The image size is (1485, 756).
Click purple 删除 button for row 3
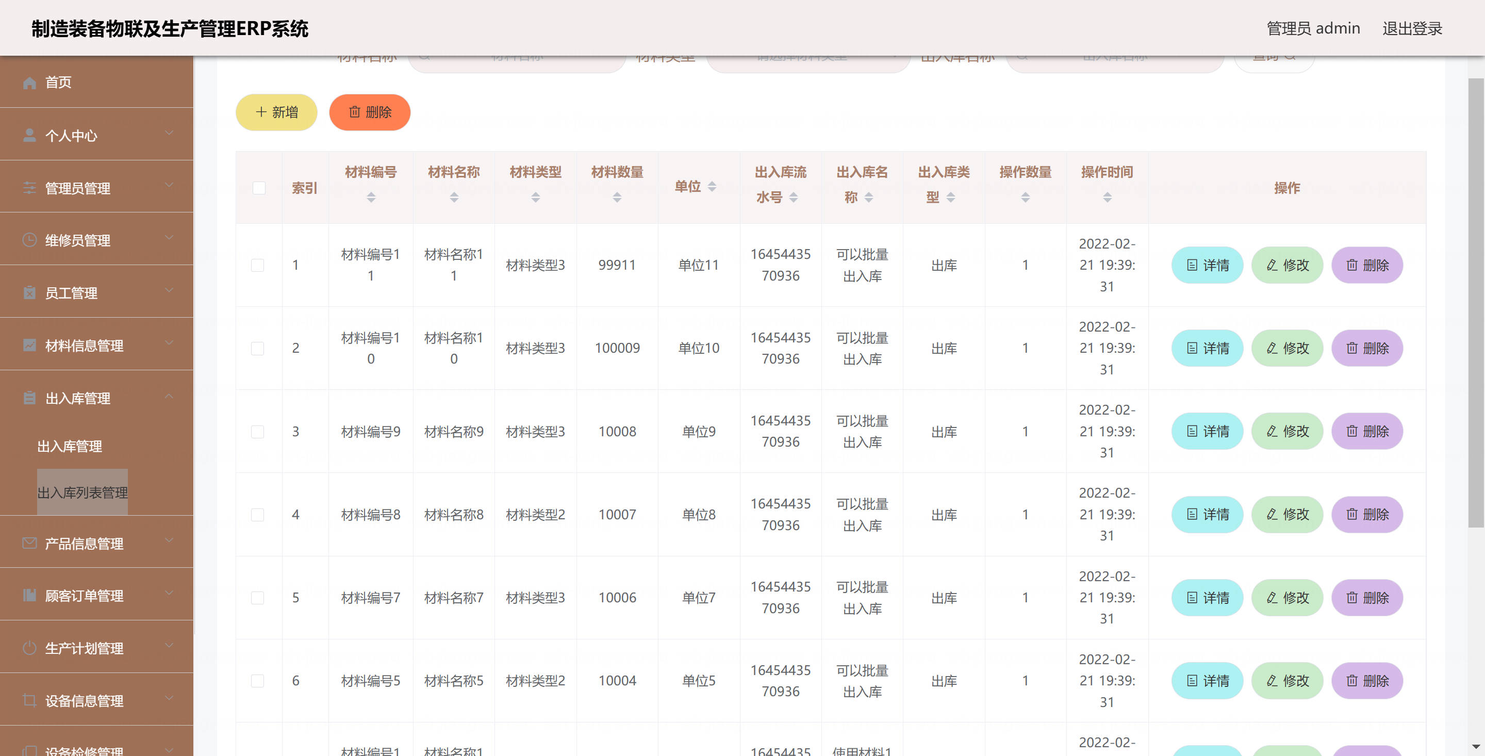[1367, 431]
